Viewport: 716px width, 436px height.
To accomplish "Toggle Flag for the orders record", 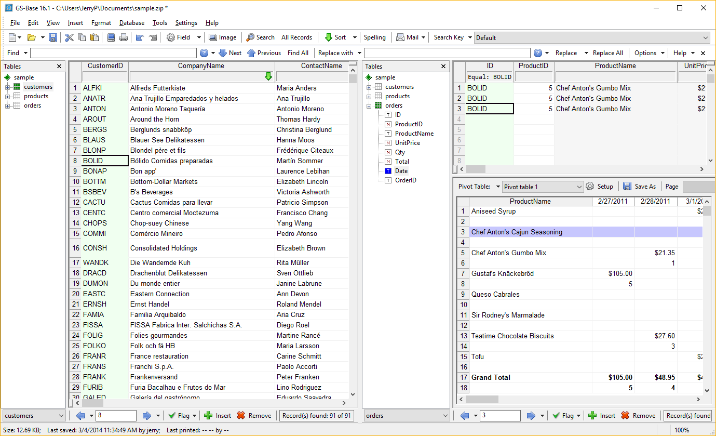I will click(x=563, y=416).
